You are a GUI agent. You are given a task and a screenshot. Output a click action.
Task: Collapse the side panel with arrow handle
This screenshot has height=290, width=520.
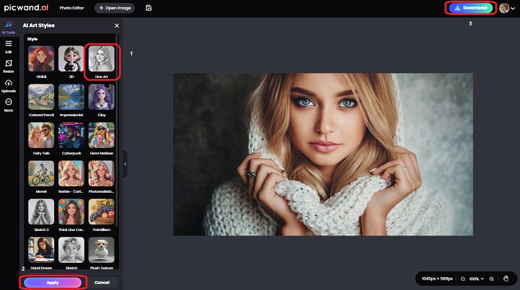125,164
